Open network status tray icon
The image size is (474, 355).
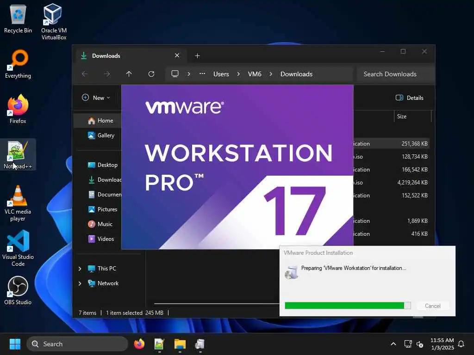tap(408, 344)
